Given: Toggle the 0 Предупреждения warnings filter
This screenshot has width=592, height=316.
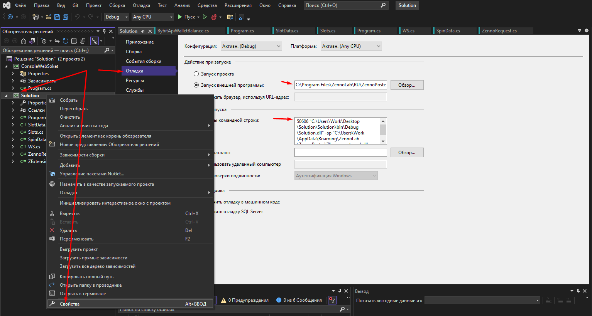Looking at the screenshot, I should coord(245,300).
